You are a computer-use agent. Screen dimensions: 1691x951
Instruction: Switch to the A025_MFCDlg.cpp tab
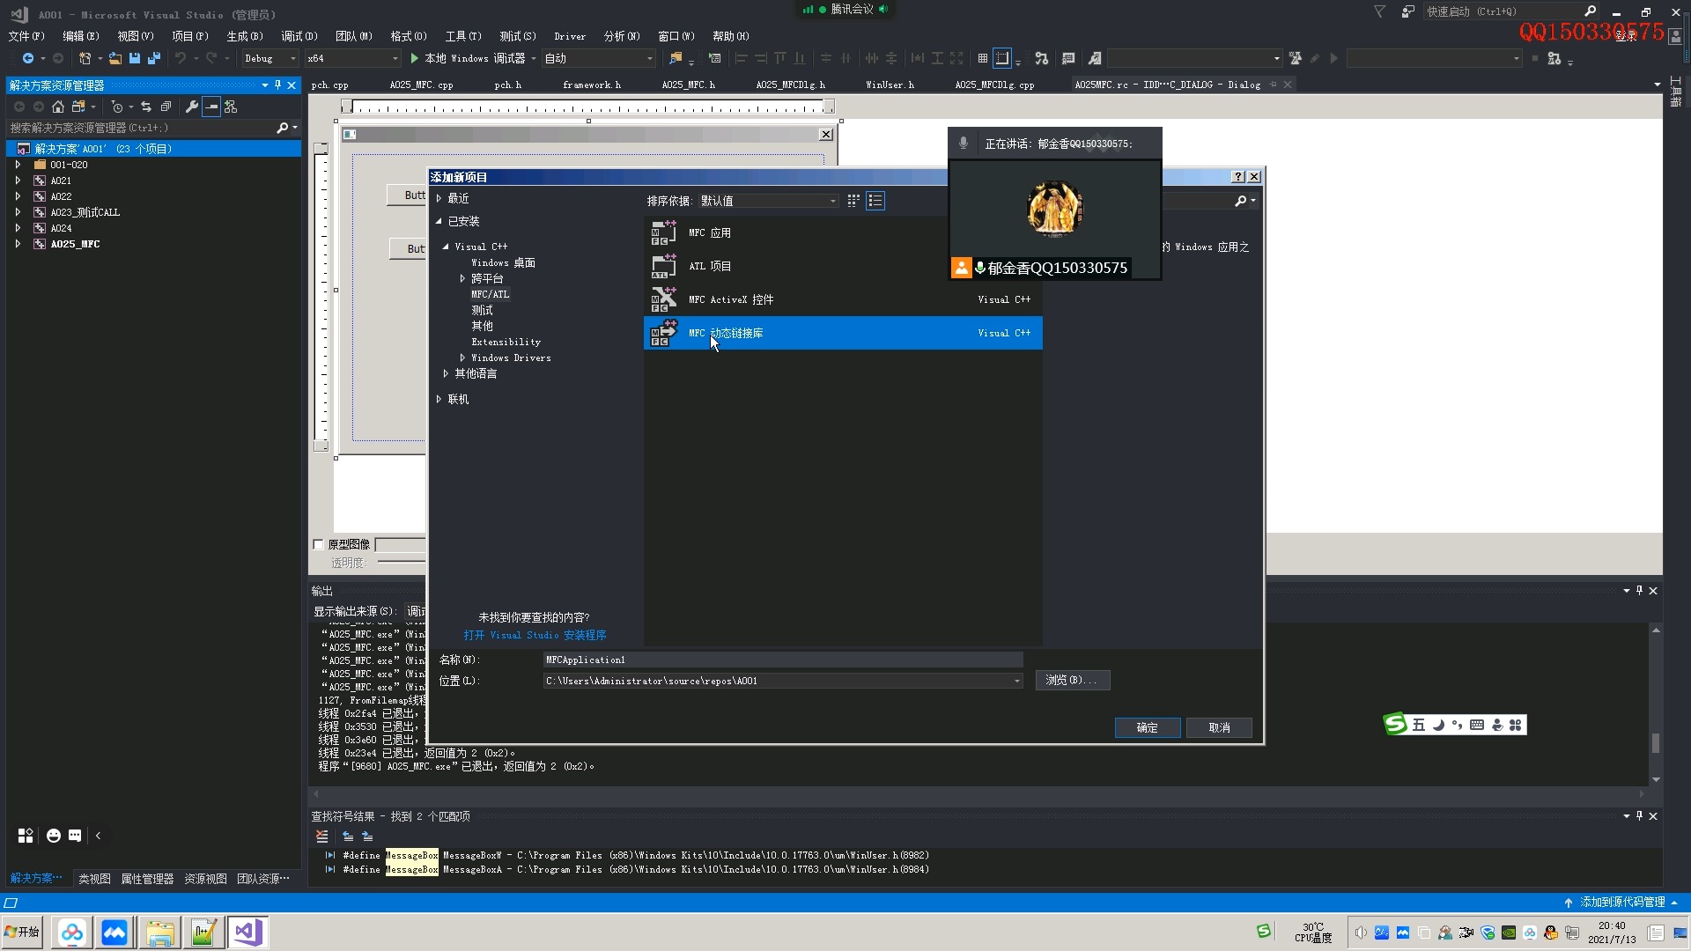point(994,85)
